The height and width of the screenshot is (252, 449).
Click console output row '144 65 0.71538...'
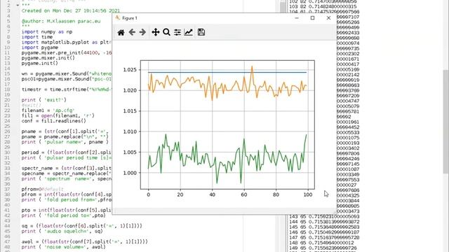tap(324, 222)
